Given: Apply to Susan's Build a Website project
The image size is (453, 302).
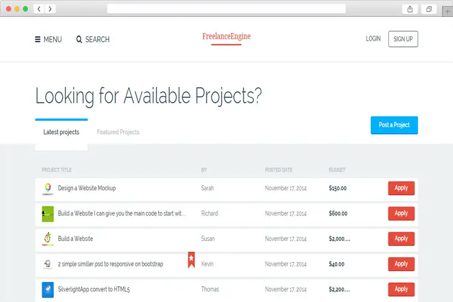Looking at the screenshot, I should [x=401, y=239].
